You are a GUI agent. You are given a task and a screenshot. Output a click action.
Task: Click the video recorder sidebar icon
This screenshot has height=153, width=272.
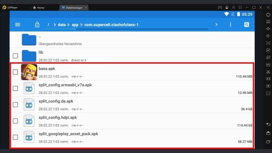click(268, 79)
